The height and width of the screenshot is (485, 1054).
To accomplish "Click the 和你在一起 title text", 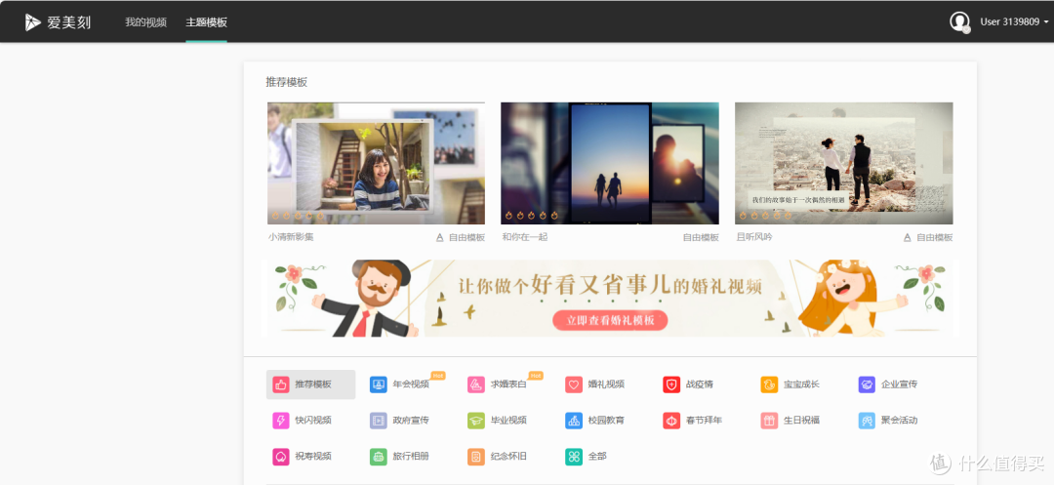I will pyautogui.click(x=525, y=237).
